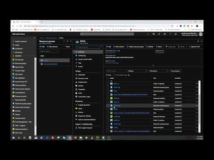
Task: Collapse the ATCSL resource menu chevron
Action: tap(102, 46)
